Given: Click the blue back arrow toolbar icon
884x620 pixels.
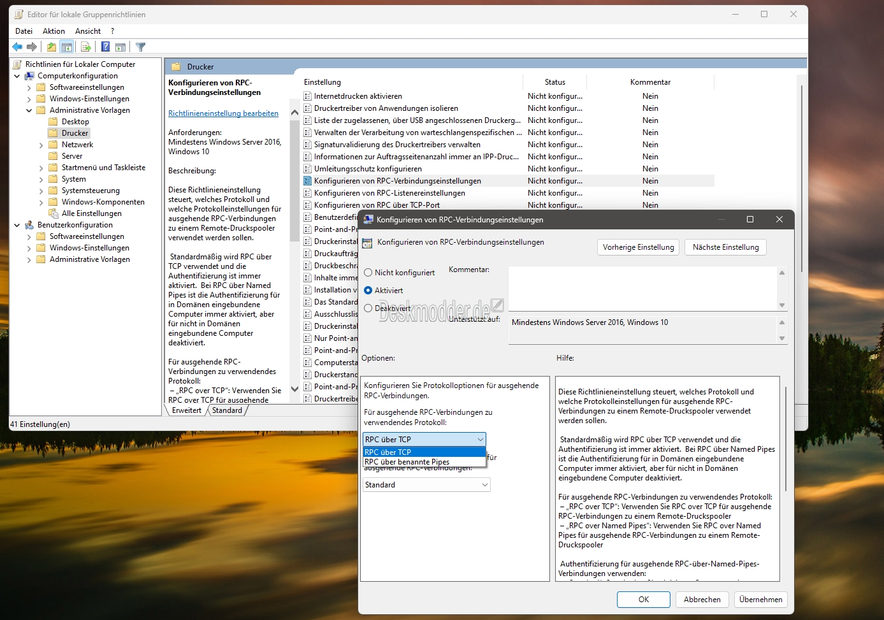Looking at the screenshot, I should pyautogui.click(x=17, y=47).
